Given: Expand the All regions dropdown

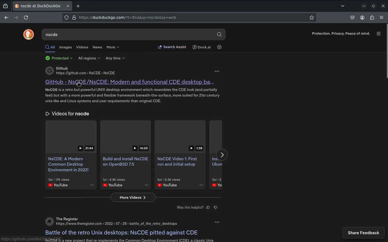Looking at the screenshot, I should [x=89, y=58].
